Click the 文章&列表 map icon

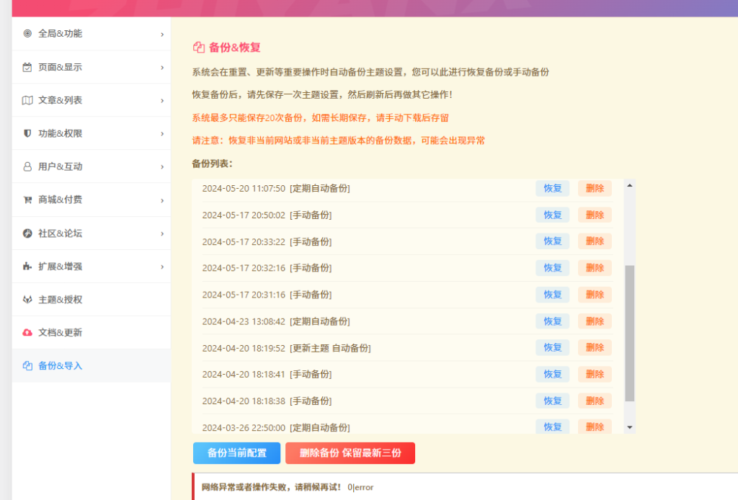[x=27, y=100]
